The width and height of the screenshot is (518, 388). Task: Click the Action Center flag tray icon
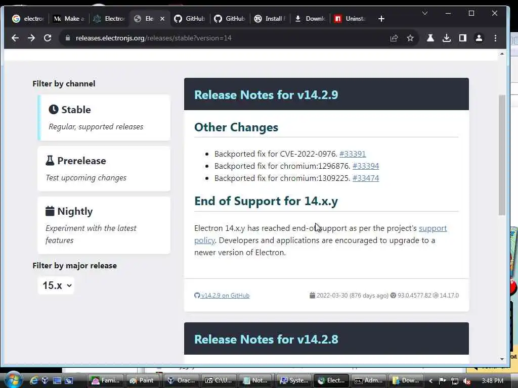(x=442, y=381)
